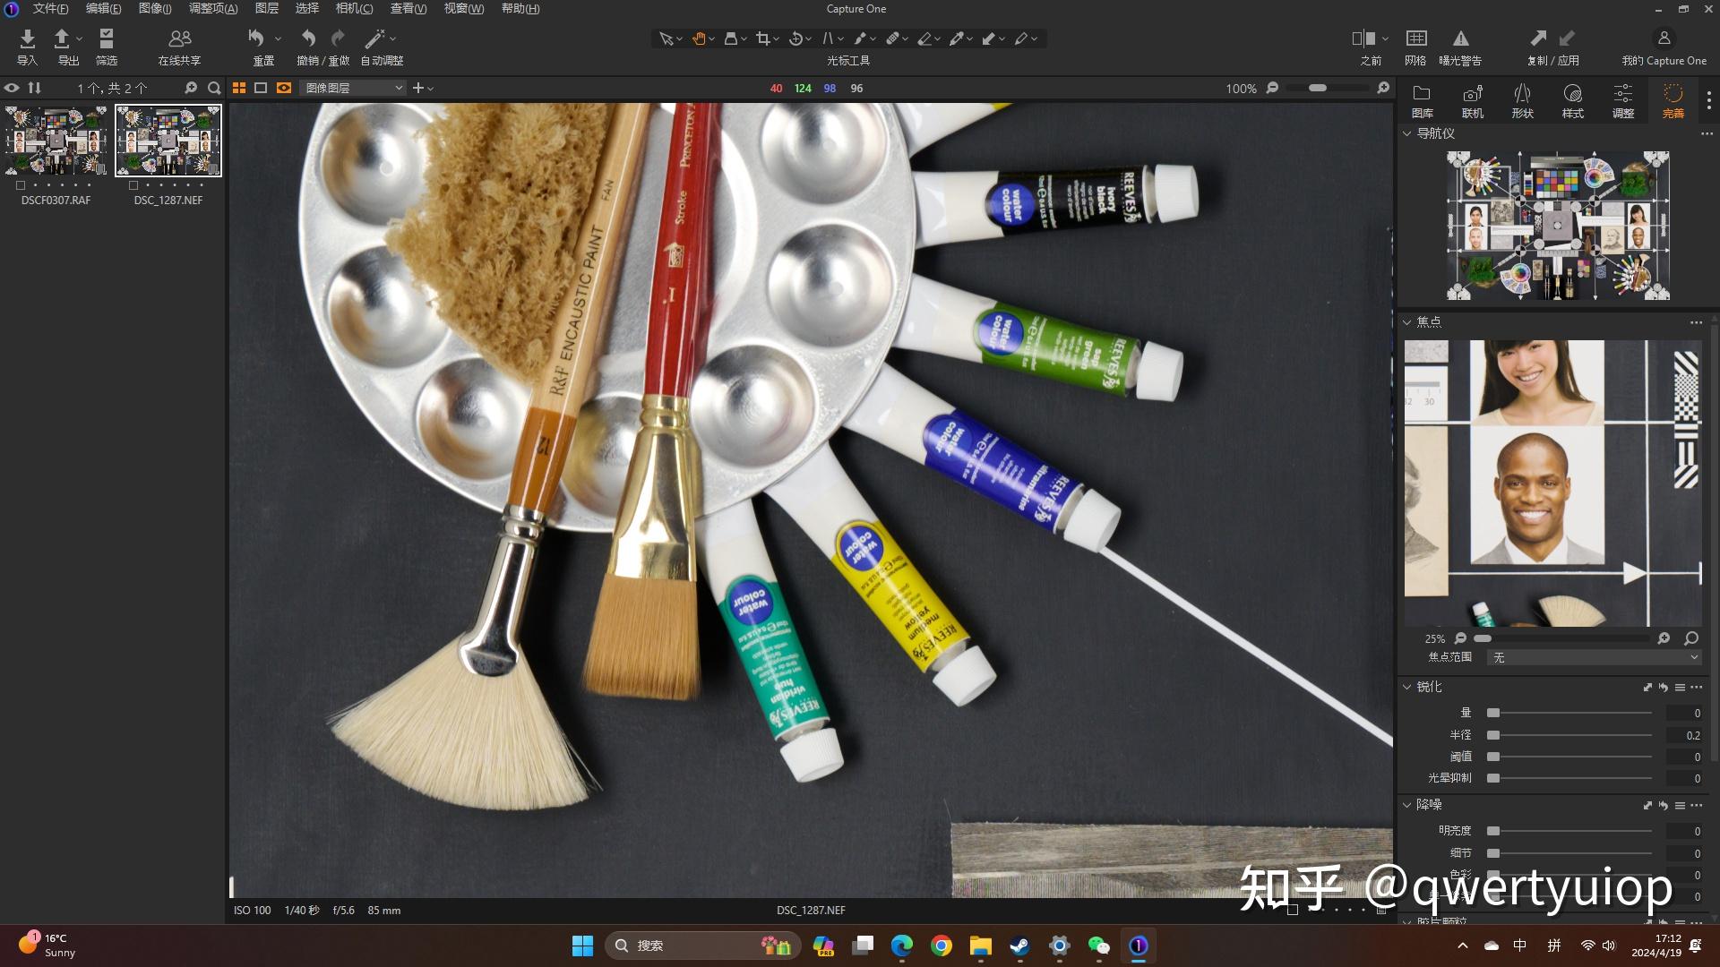1720x967 pixels.
Task: Collapse the 锐化 sharpening panel
Action: (x=1406, y=687)
